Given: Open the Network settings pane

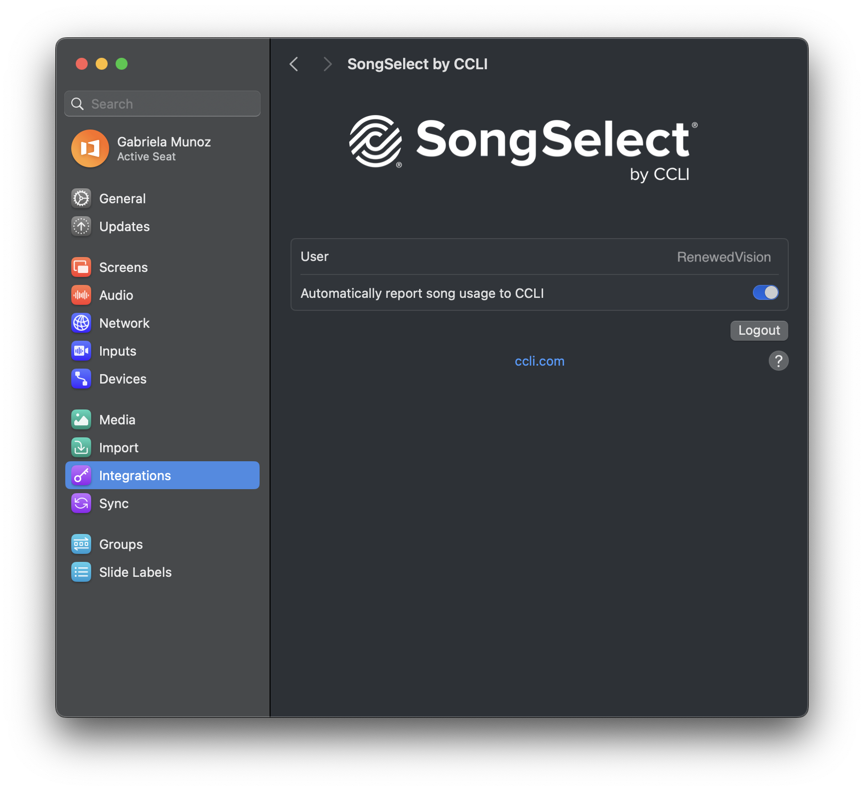Looking at the screenshot, I should (162, 323).
